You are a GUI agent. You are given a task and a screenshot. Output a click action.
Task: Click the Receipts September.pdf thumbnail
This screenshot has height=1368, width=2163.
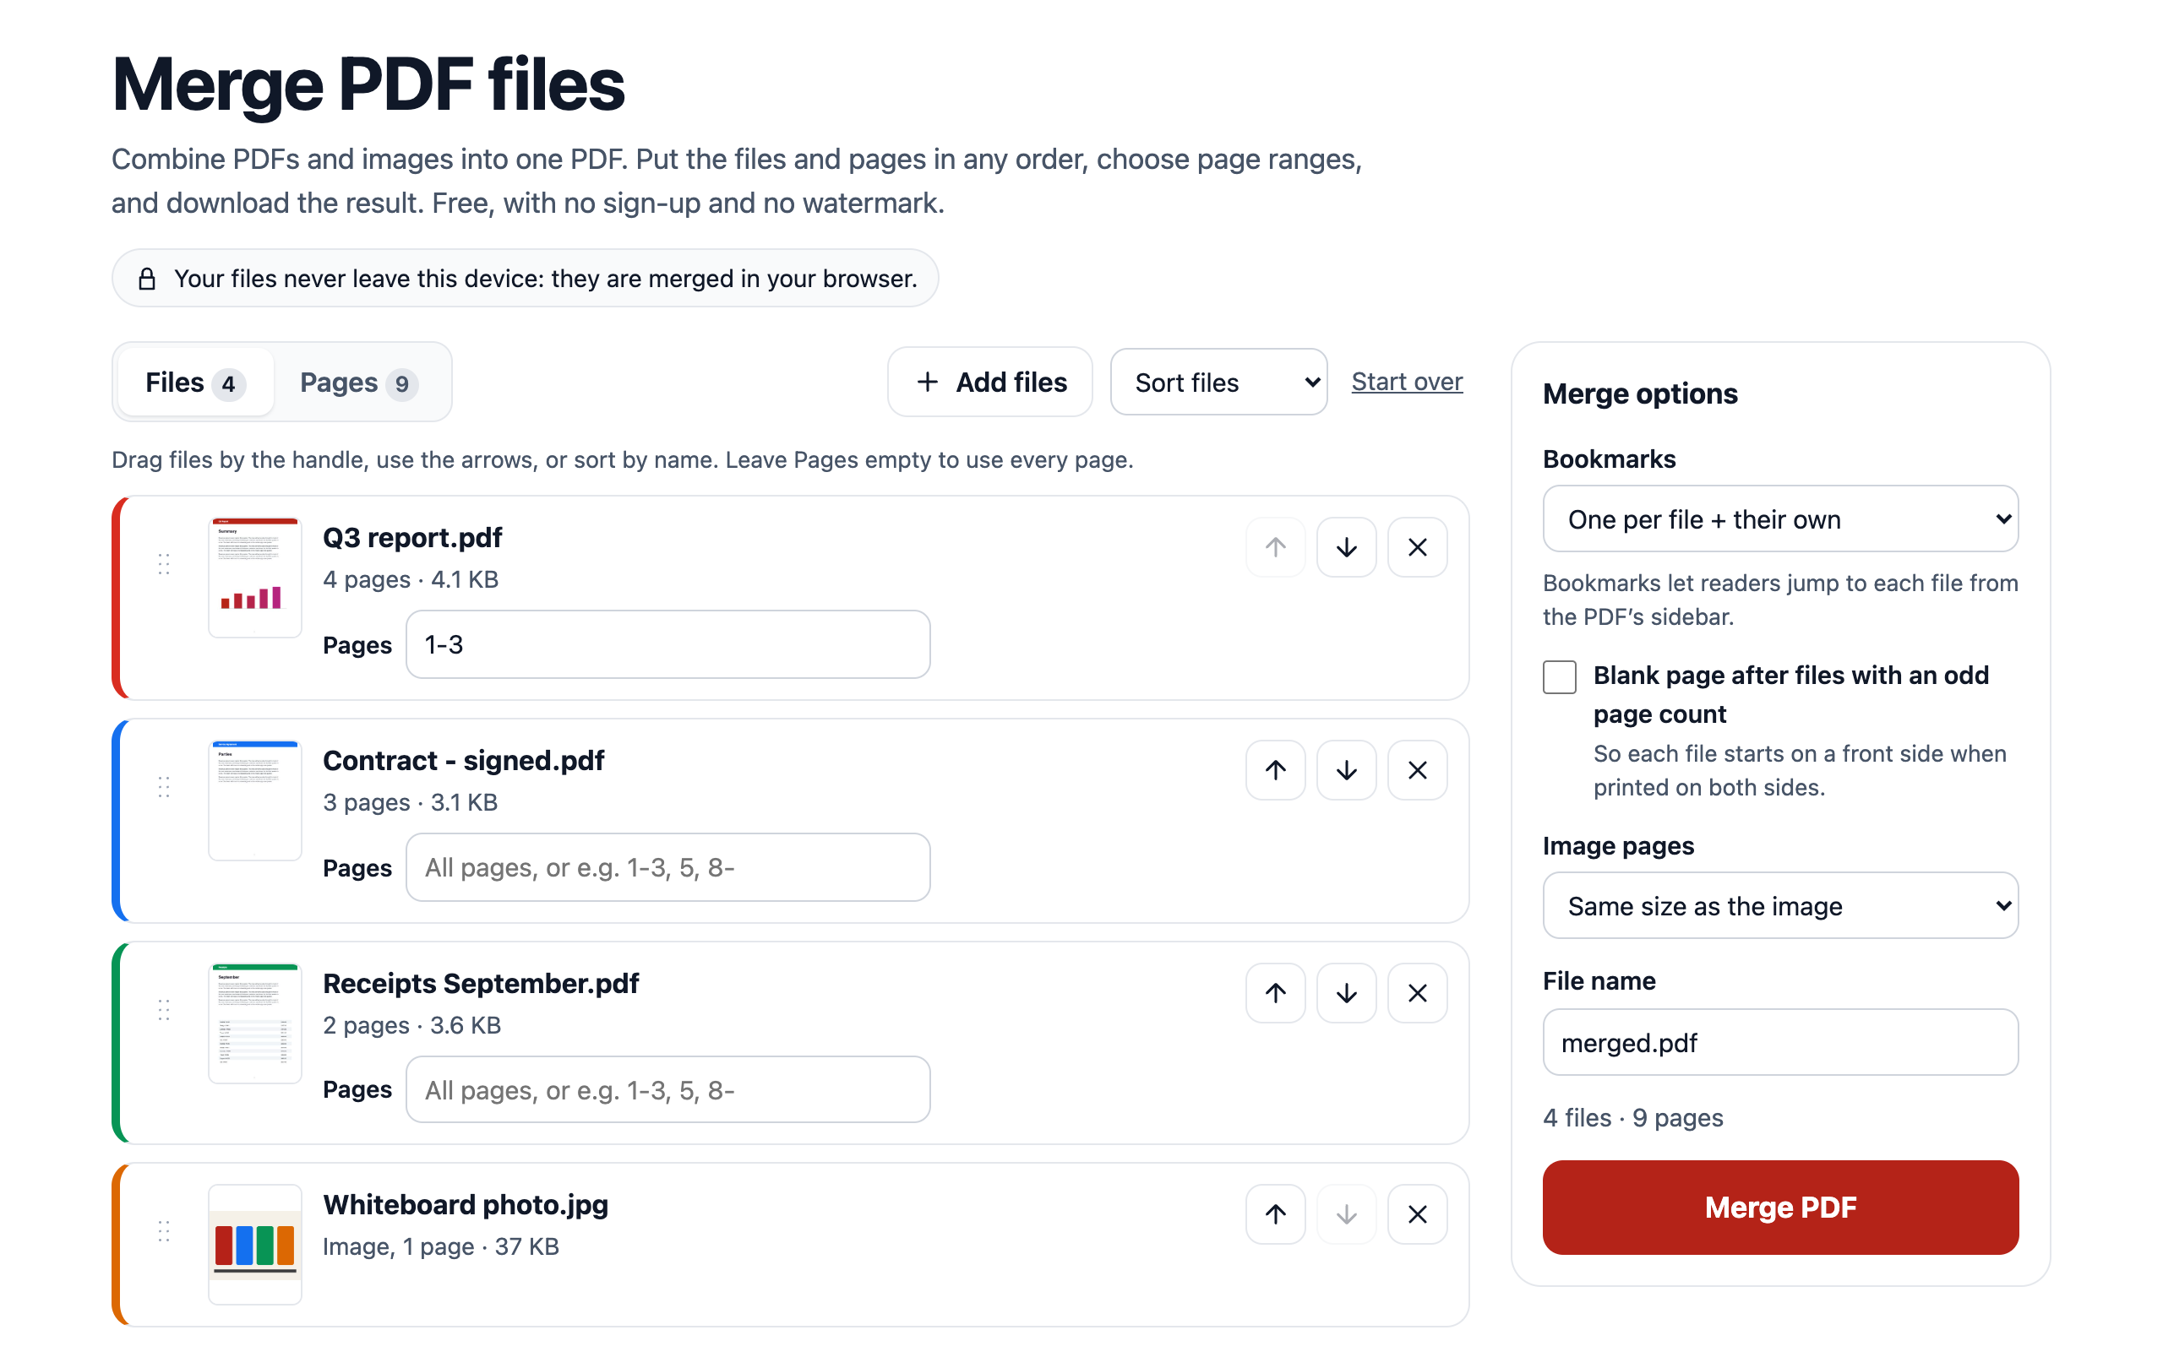[x=255, y=1023]
